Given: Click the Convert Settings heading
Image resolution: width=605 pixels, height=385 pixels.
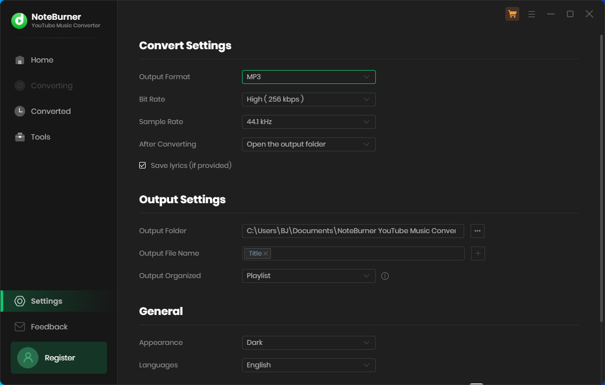Looking at the screenshot, I should pyautogui.click(x=185, y=45).
